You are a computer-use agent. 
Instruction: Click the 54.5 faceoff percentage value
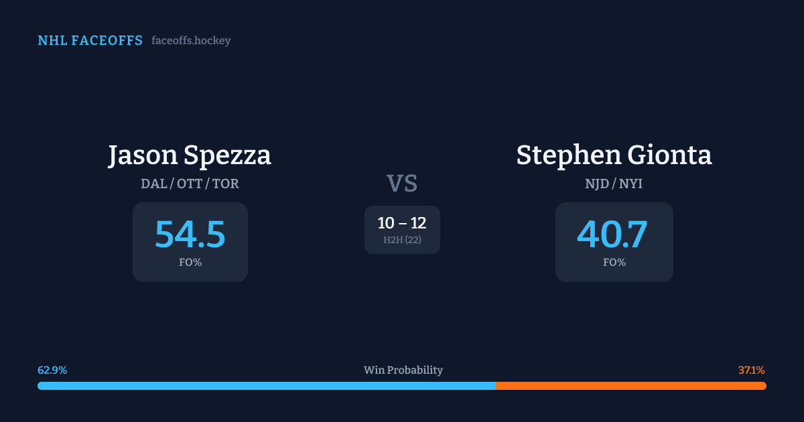pyautogui.click(x=190, y=234)
